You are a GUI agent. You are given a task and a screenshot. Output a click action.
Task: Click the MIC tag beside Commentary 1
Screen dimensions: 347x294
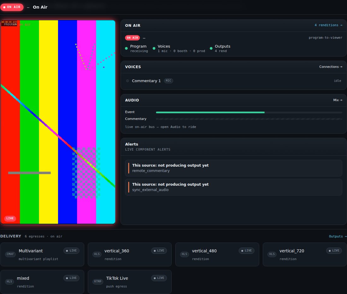coord(168,81)
